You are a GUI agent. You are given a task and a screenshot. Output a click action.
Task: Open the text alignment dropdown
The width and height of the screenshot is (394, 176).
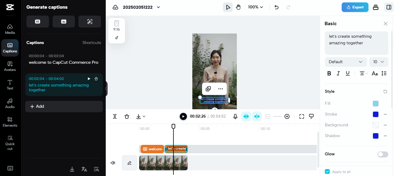click(x=364, y=73)
